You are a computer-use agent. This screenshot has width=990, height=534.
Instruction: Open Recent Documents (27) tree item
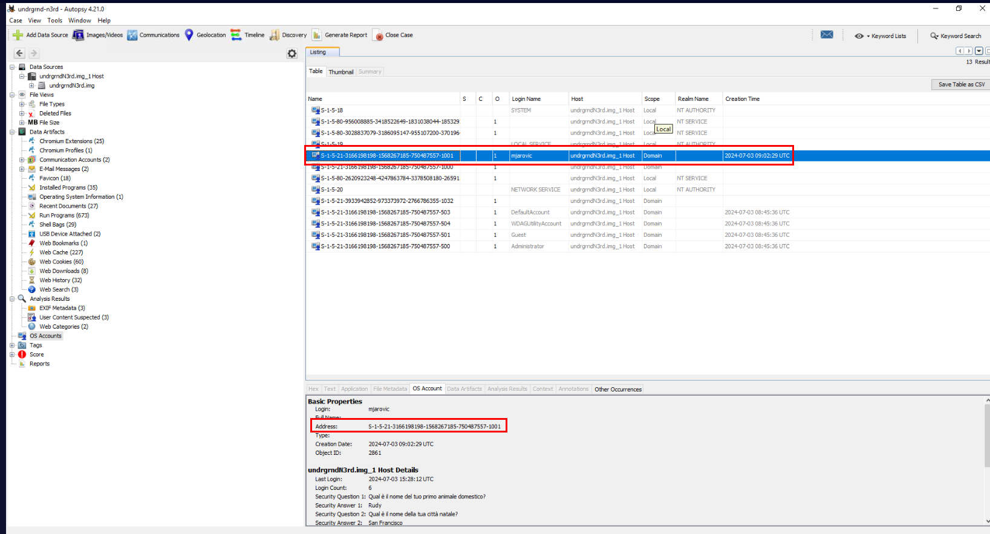[68, 206]
